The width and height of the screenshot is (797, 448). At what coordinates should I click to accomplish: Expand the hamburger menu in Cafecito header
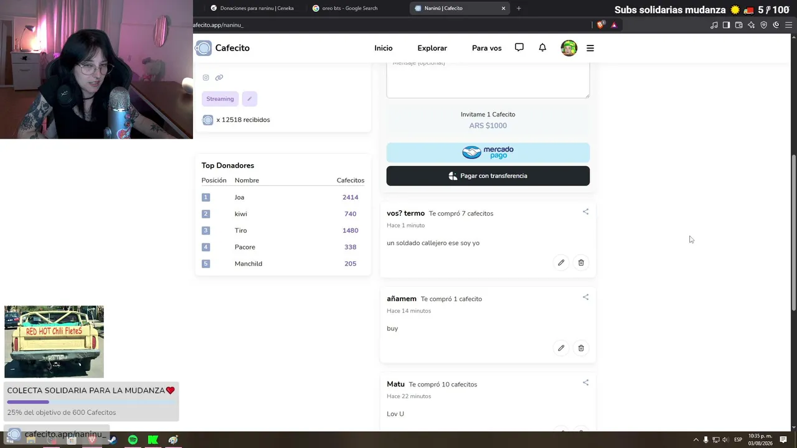(x=590, y=48)
